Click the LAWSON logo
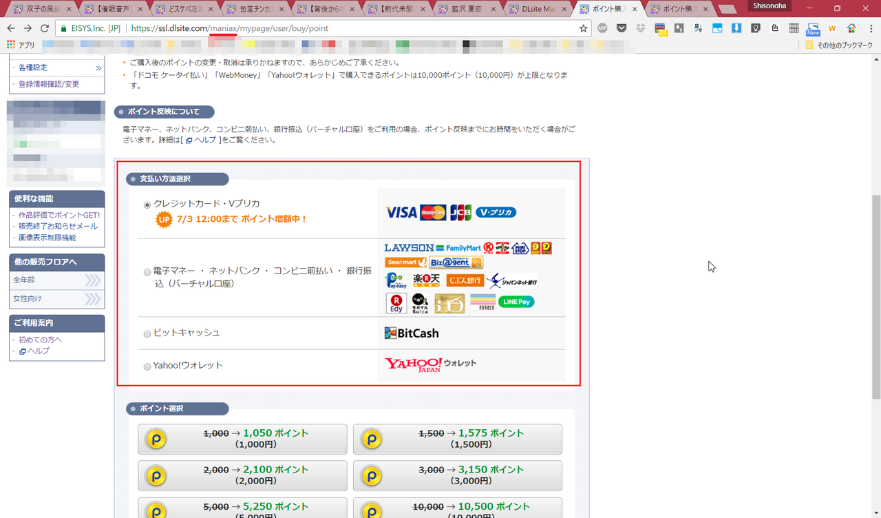 pyautogui.click(x=409, y=248)
